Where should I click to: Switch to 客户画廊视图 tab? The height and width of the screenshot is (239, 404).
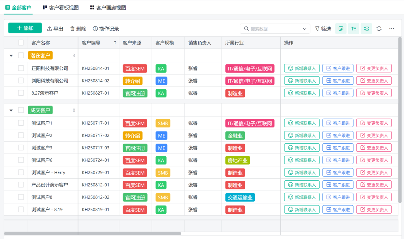(x=108, y=7)
